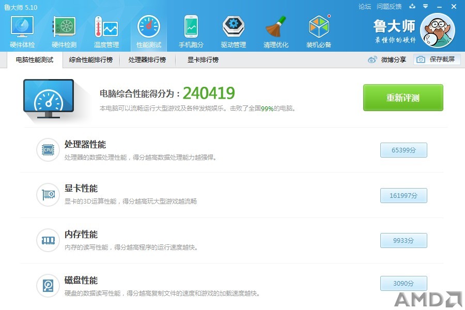Click 保存截屏 screenshot button
The image size is (465, 310).
(x=437, y=59)
